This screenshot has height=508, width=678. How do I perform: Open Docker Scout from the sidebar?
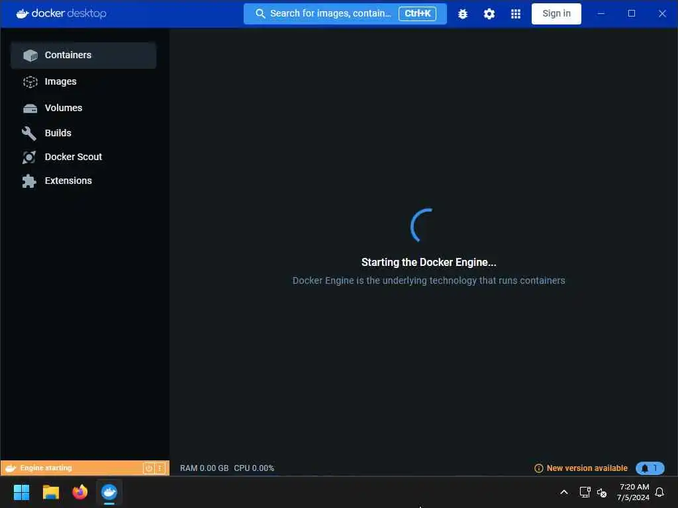pos(83,157)
